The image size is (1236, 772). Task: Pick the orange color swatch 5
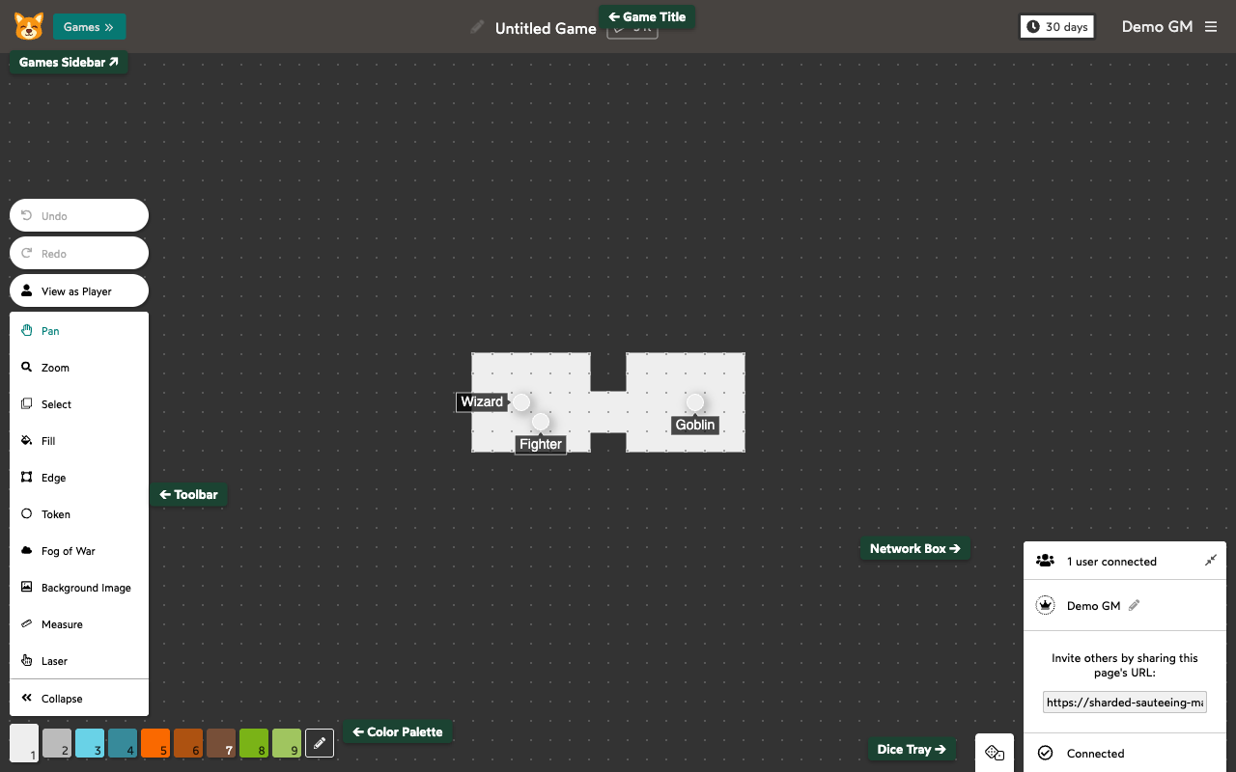(155, 743)
